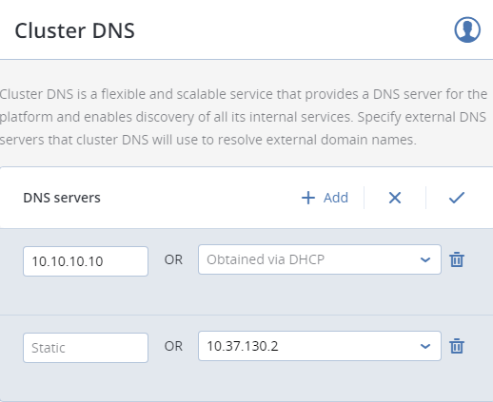Viewport: 493px width, 402px height.
Task: Delete the 10.37.130.2 DNS server row
Action: coord(457,346)
